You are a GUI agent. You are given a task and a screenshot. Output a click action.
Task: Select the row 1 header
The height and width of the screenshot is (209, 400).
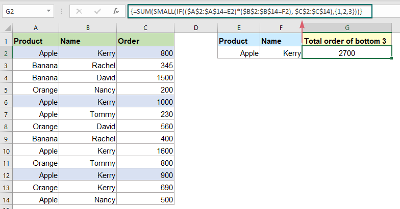(x=6, y=41)
